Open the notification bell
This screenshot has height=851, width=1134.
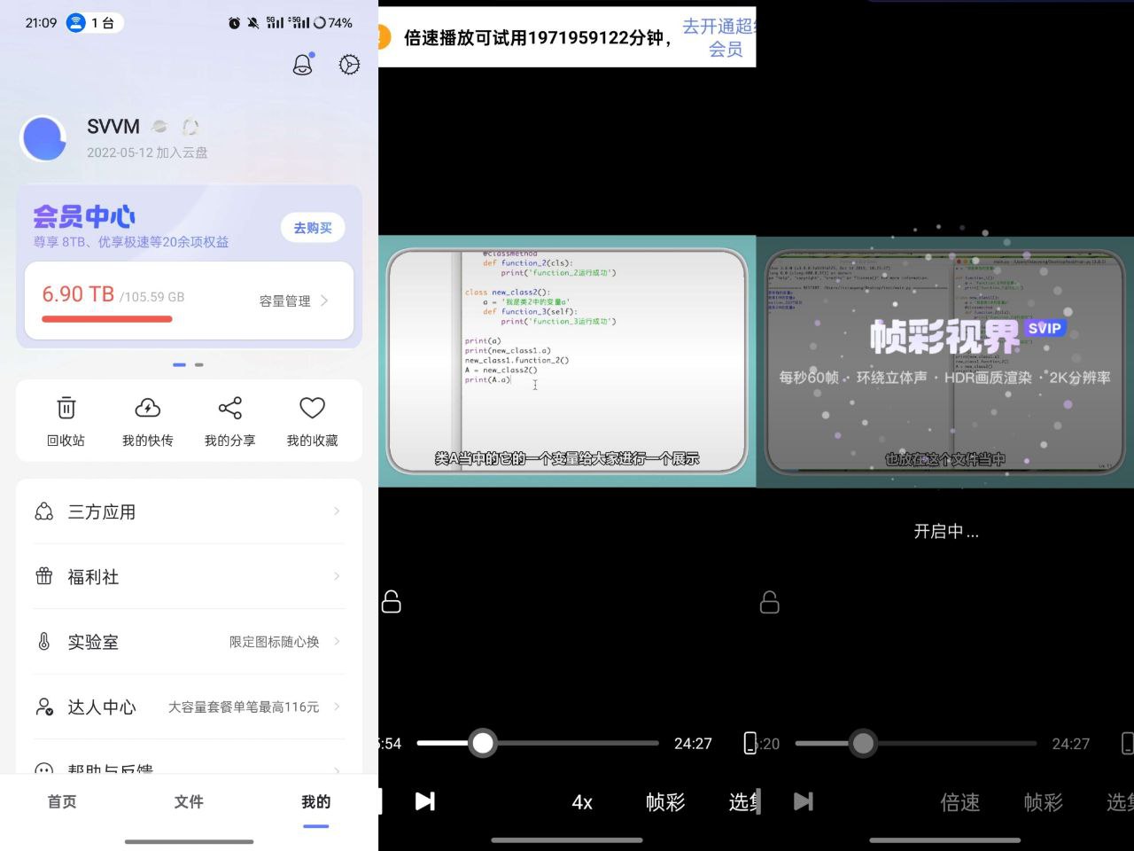302,64
